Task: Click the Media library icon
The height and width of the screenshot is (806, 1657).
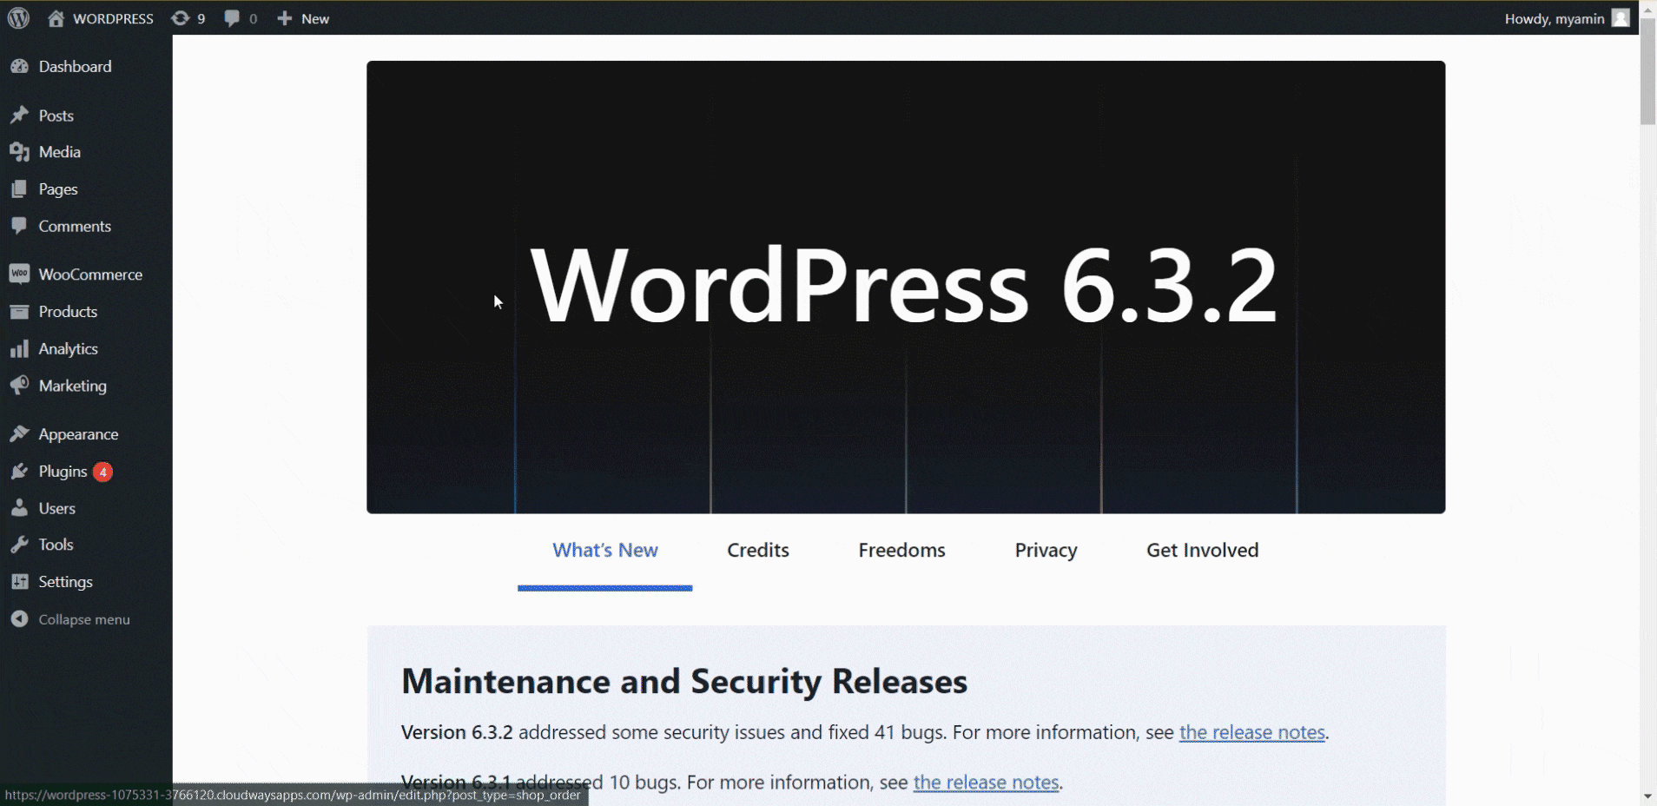Action: 19,152
